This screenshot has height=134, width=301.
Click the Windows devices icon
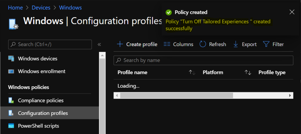click(11, 58)
